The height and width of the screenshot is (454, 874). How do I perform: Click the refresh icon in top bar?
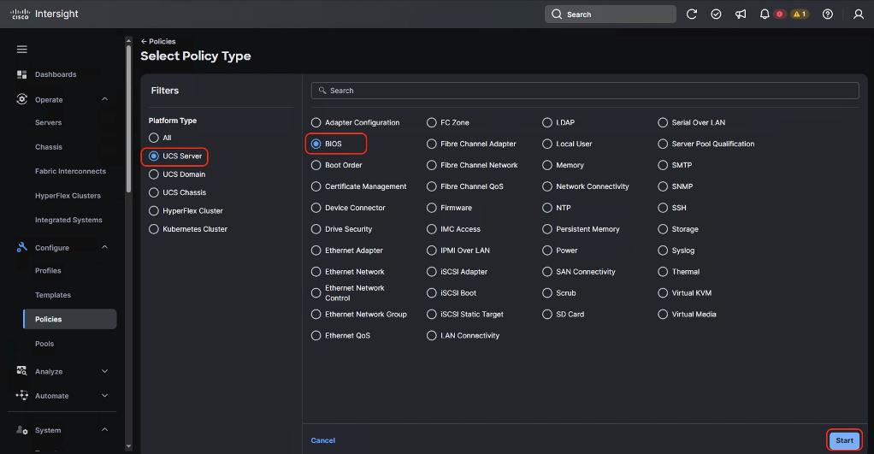tap(692, 15)
